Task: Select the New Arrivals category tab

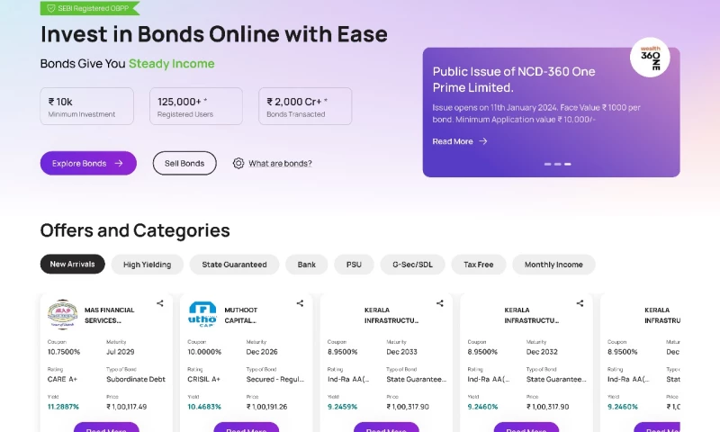Action: pyautogui.click(x=73, y=265)
